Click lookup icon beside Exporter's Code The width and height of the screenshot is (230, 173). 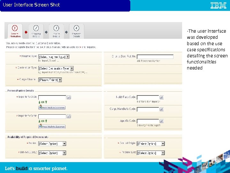[69, 97]
